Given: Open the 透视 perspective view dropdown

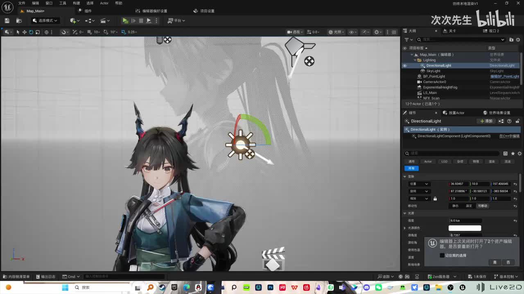Looking at the screenshot, I should [295, 32].
